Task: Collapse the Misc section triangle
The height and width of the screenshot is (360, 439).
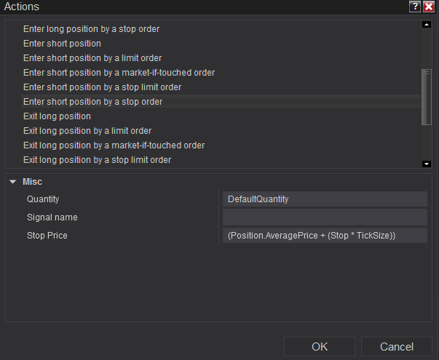Action: click(x=13, y=182)
